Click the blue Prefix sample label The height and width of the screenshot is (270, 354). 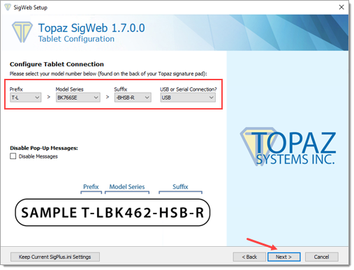pyautogui.click(x=91, y=187)
